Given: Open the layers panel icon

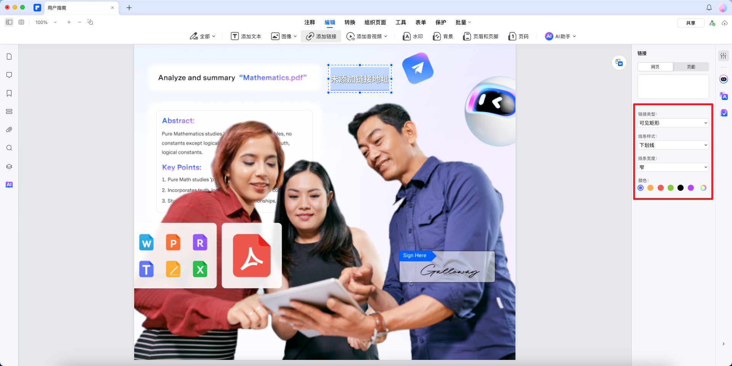Looking at the screenshot, I should coord(9,167).
